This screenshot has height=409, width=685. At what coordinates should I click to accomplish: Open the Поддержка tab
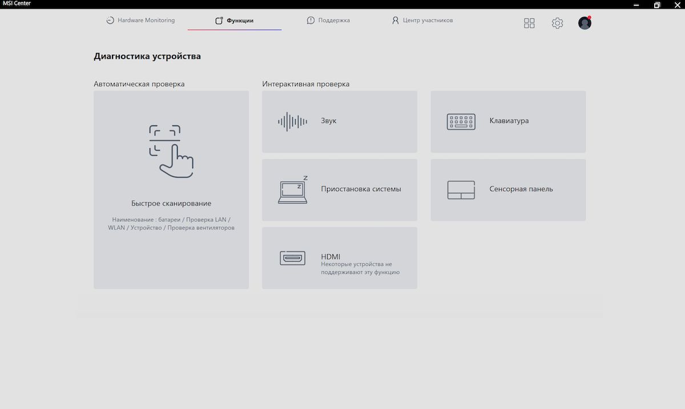(x=328, y=20)
